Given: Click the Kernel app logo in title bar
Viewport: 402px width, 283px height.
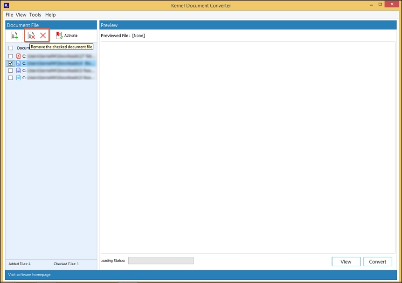Looking at the screenshot, I should [x=7, y=5].
